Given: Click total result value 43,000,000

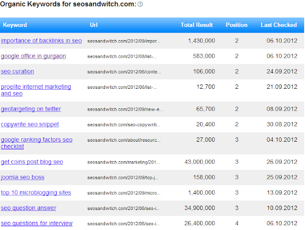Looking at the screenshot, I should click(x=200, y=162).
